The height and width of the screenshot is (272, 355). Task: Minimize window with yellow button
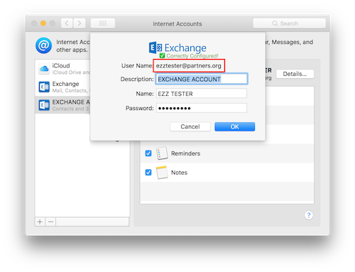[x=43, y=23]
